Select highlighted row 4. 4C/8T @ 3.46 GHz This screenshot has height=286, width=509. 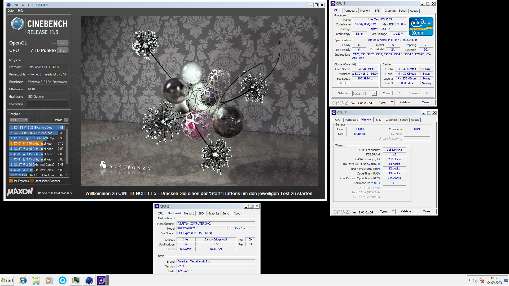tap(37, 144)
